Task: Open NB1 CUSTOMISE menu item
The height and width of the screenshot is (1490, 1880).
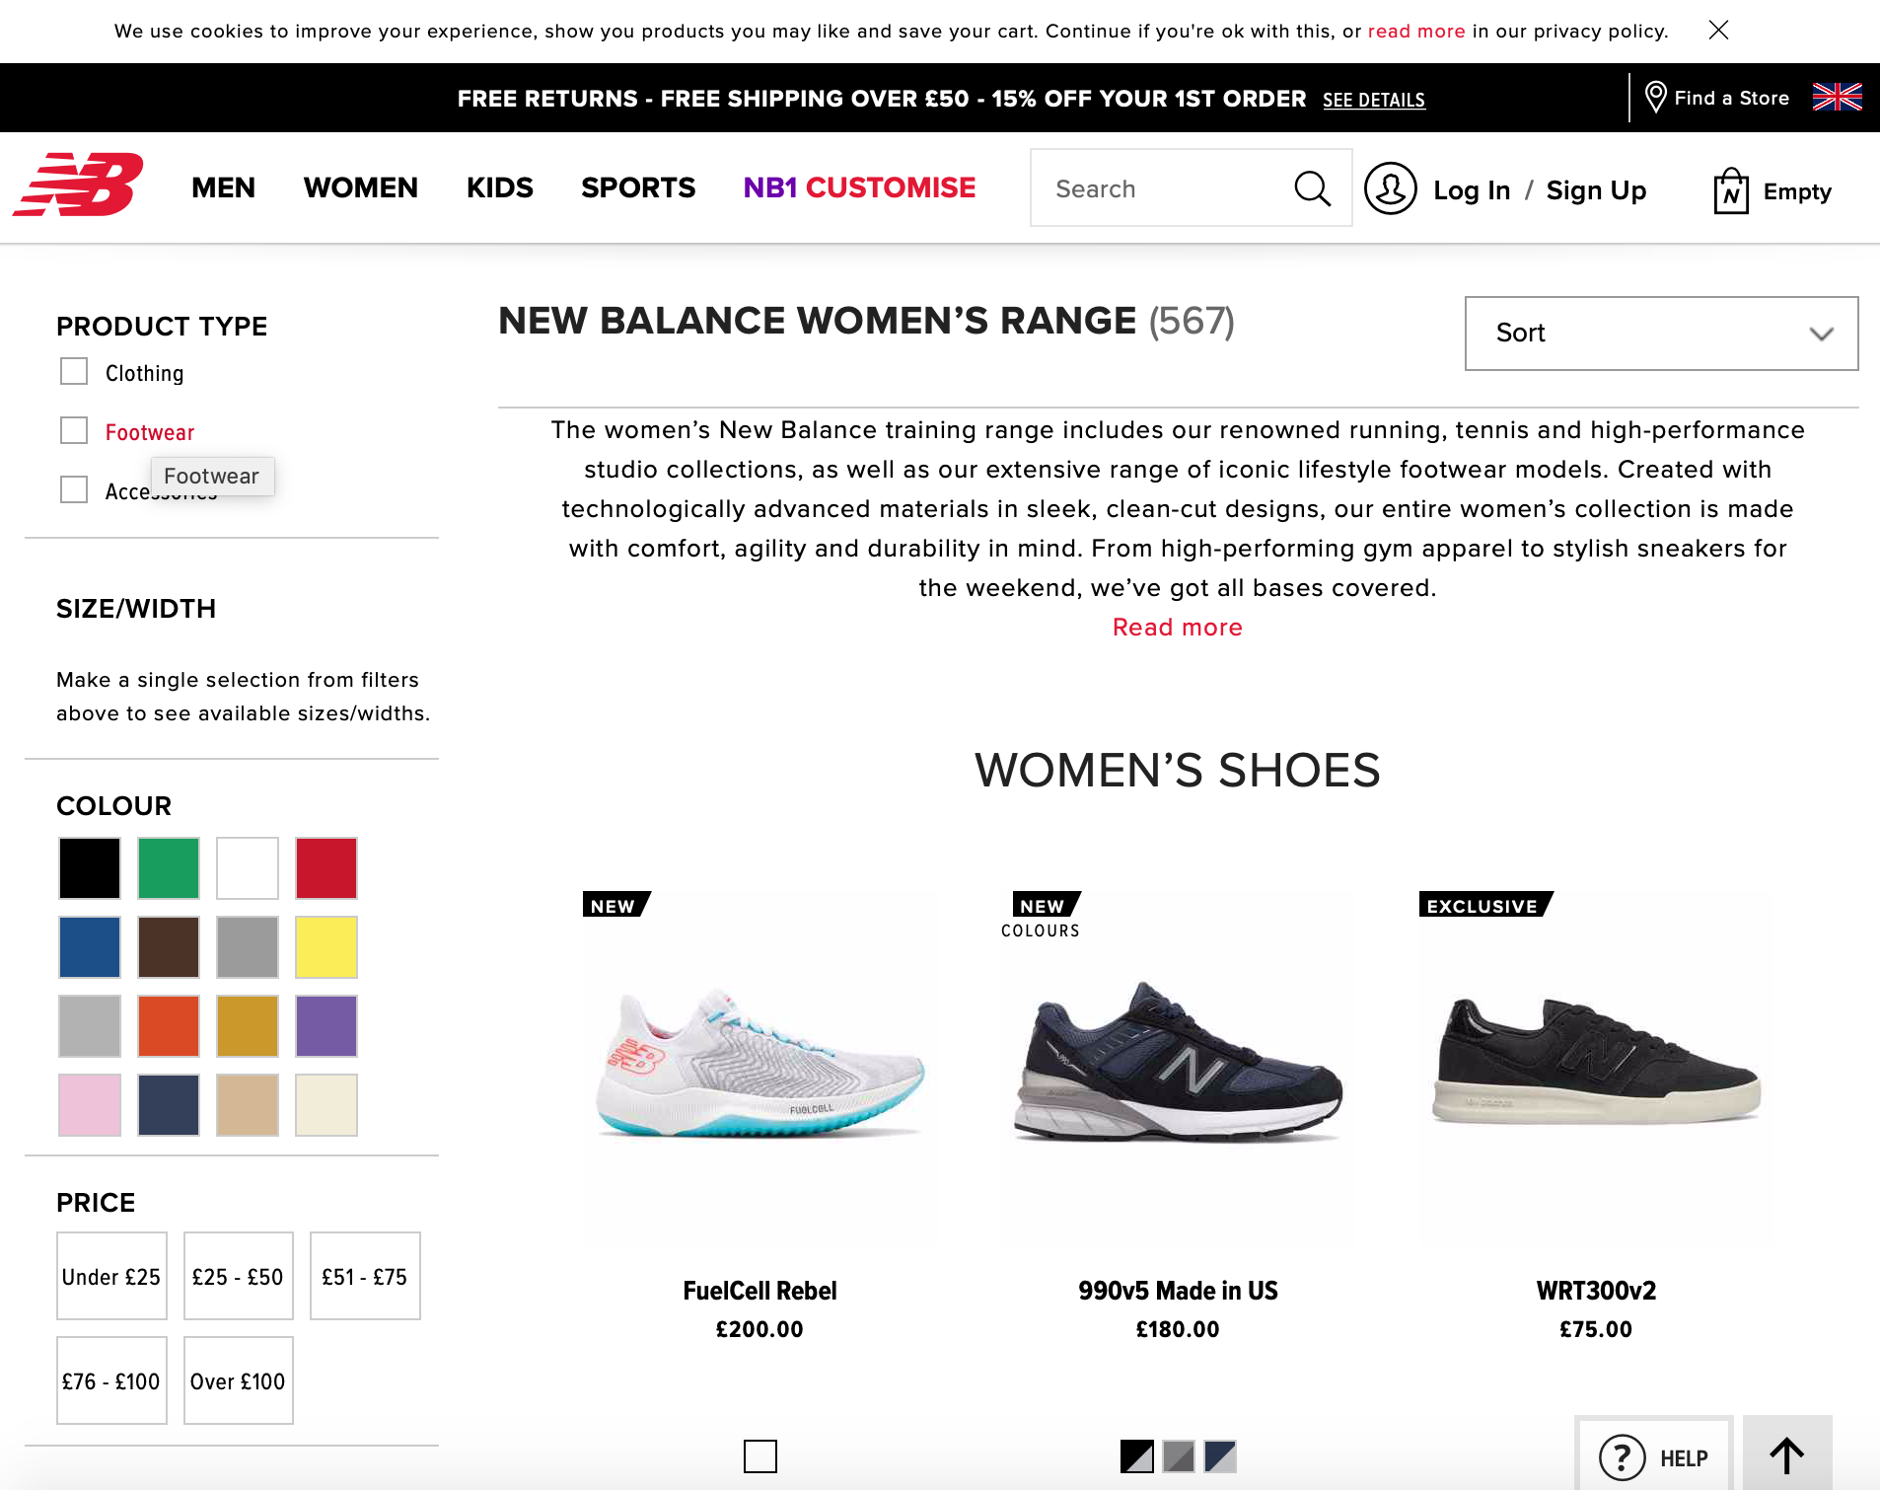Action: [x=859, y=187]
